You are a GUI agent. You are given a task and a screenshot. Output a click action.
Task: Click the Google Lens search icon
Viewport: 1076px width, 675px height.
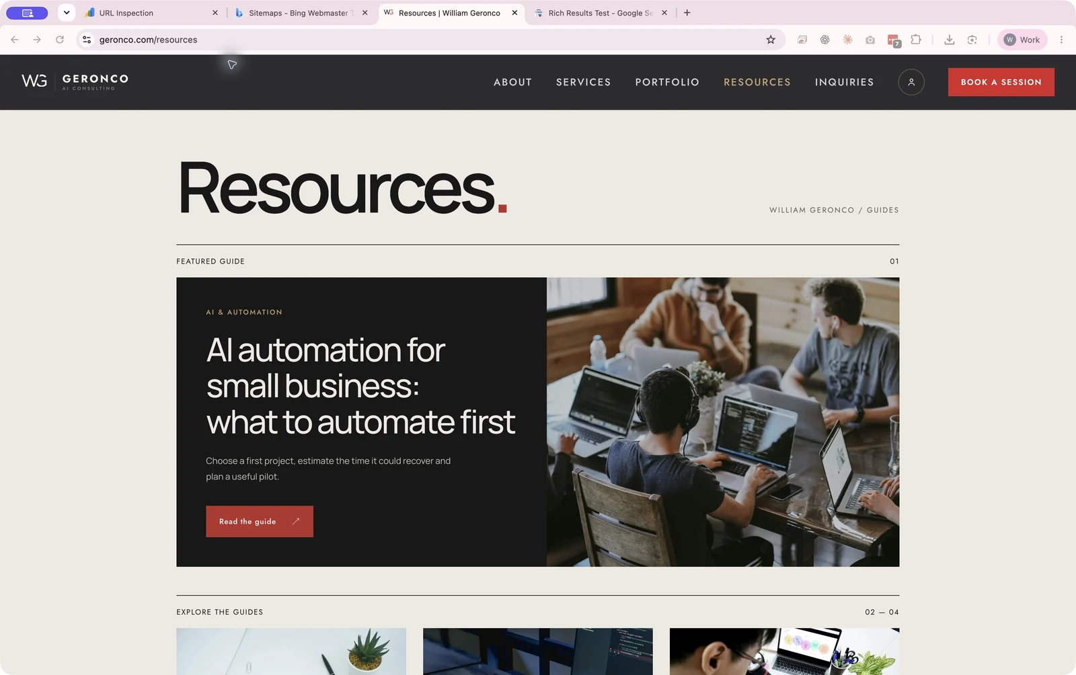coord(972,40)
